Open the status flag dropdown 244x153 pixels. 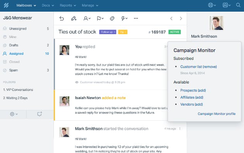pos(100,18)
